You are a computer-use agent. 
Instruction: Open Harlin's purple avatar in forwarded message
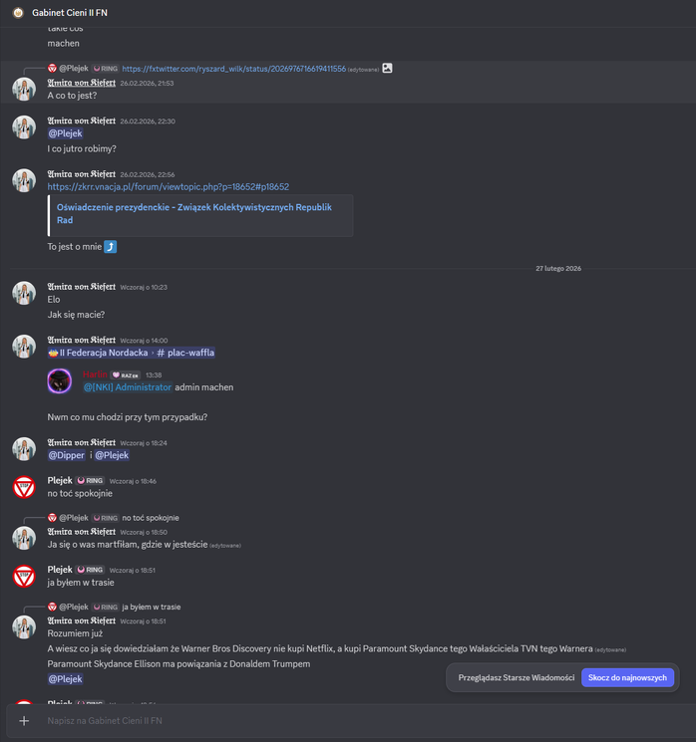click(60, 380)
